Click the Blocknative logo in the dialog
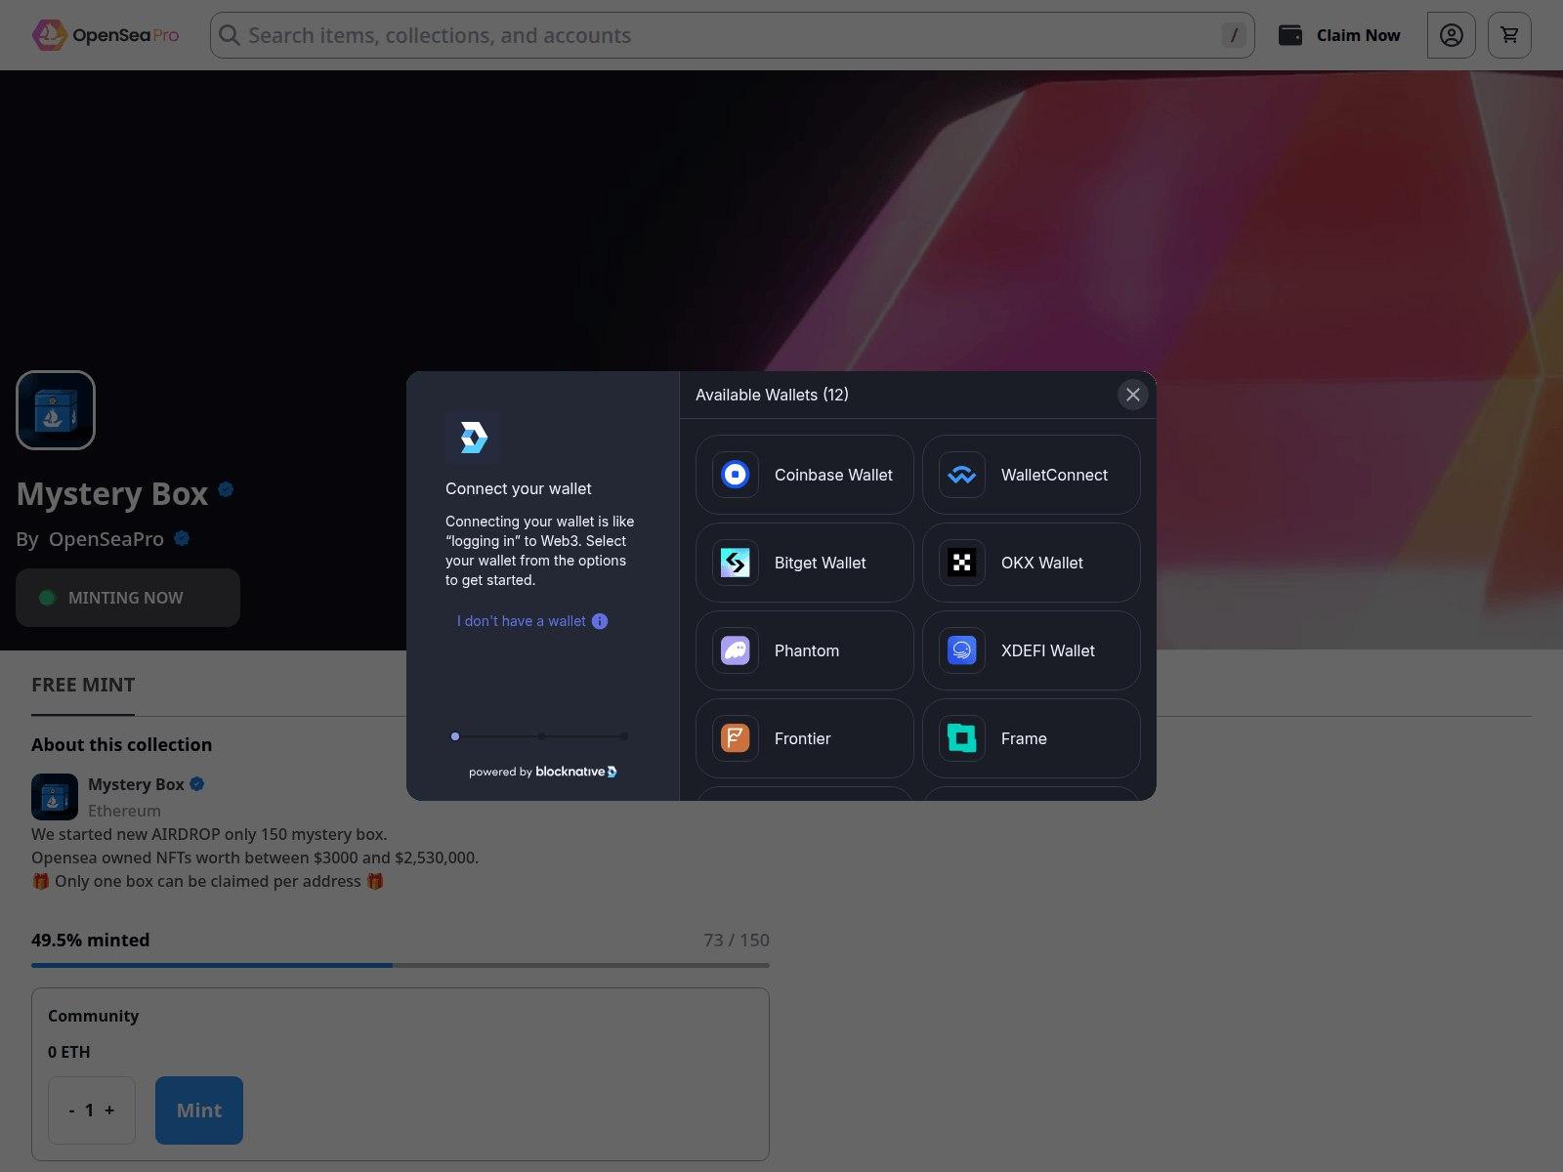Image resolution: width=1563 pixels, height=1172 pixels. [473, 438]
